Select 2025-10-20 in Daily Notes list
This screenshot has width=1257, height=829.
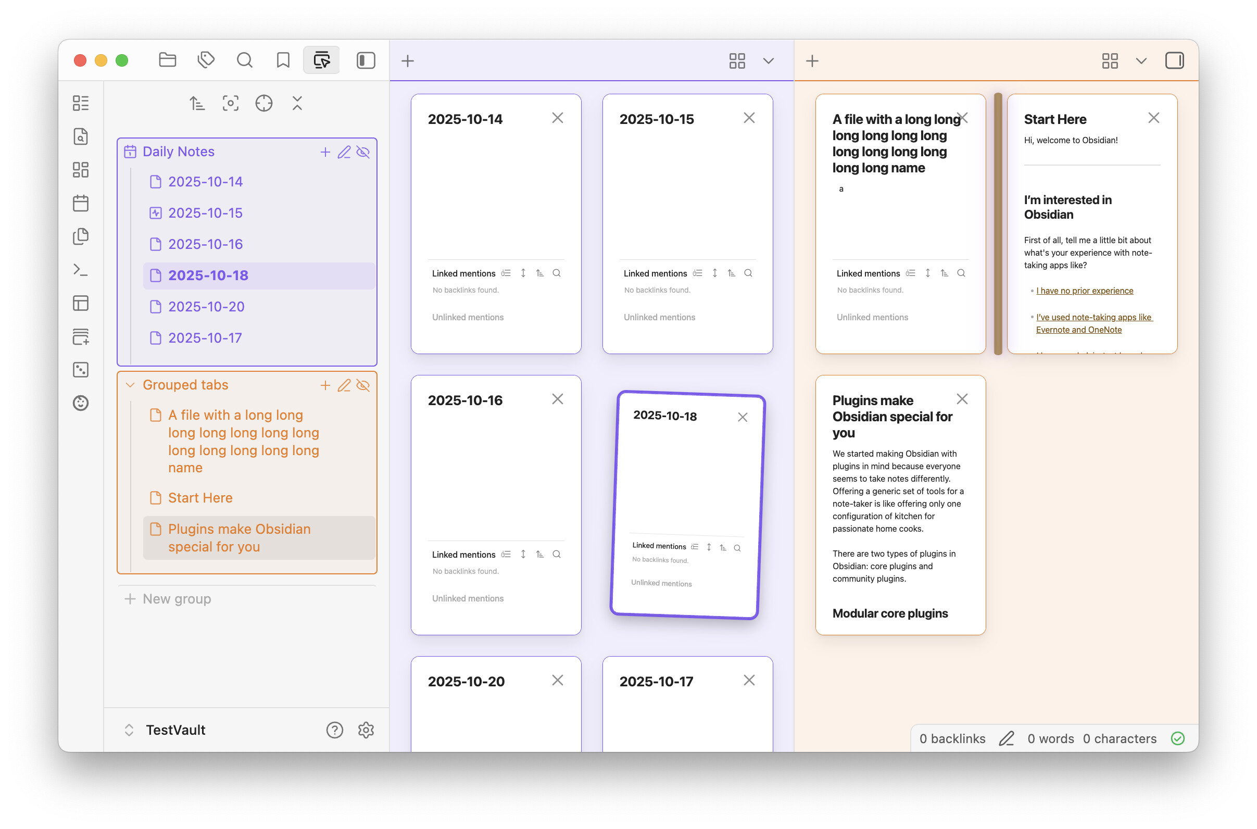tap(206, 307)
